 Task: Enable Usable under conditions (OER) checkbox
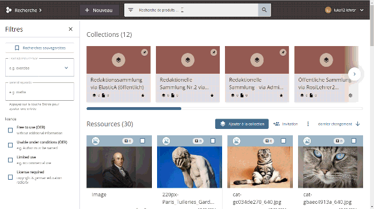coord(10,145)
